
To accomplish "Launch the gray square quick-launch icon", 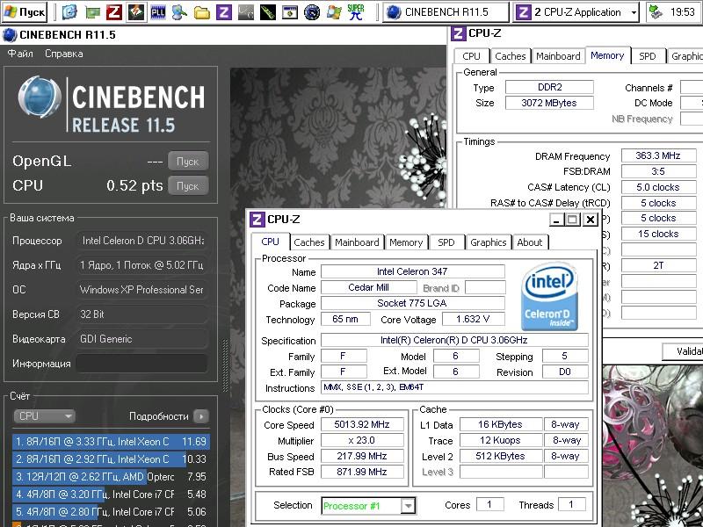I will coord(246,12).
